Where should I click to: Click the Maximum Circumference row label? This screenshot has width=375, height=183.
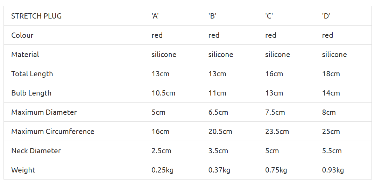(x=53, y=132)
